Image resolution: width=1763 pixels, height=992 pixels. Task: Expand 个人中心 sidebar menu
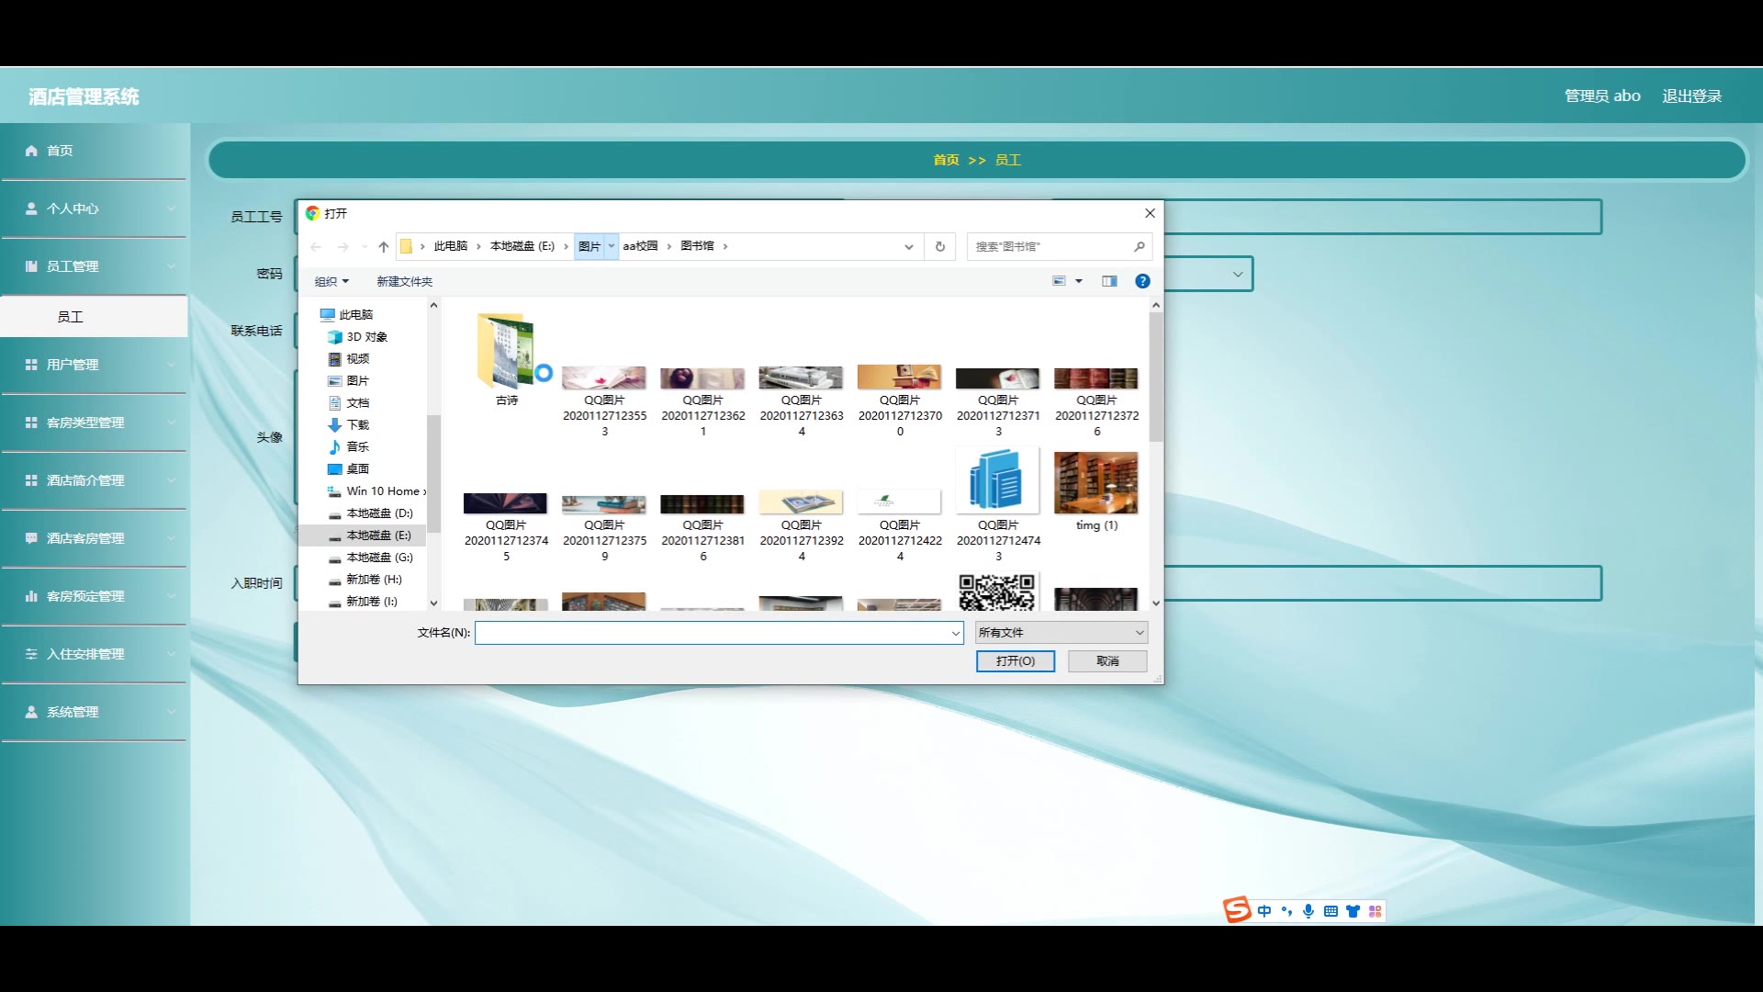[x=94, y=209]
